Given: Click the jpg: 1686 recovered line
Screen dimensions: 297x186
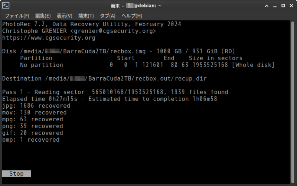Looking at the screenshot, I should click(x=36, y=106).
